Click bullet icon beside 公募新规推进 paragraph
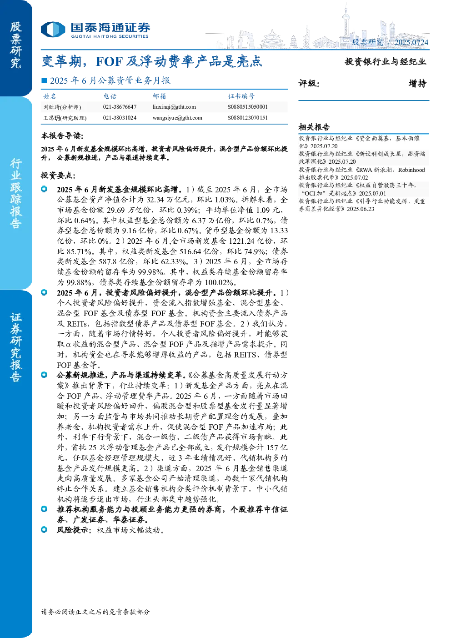451x638 pixels. tap(44, 375)
